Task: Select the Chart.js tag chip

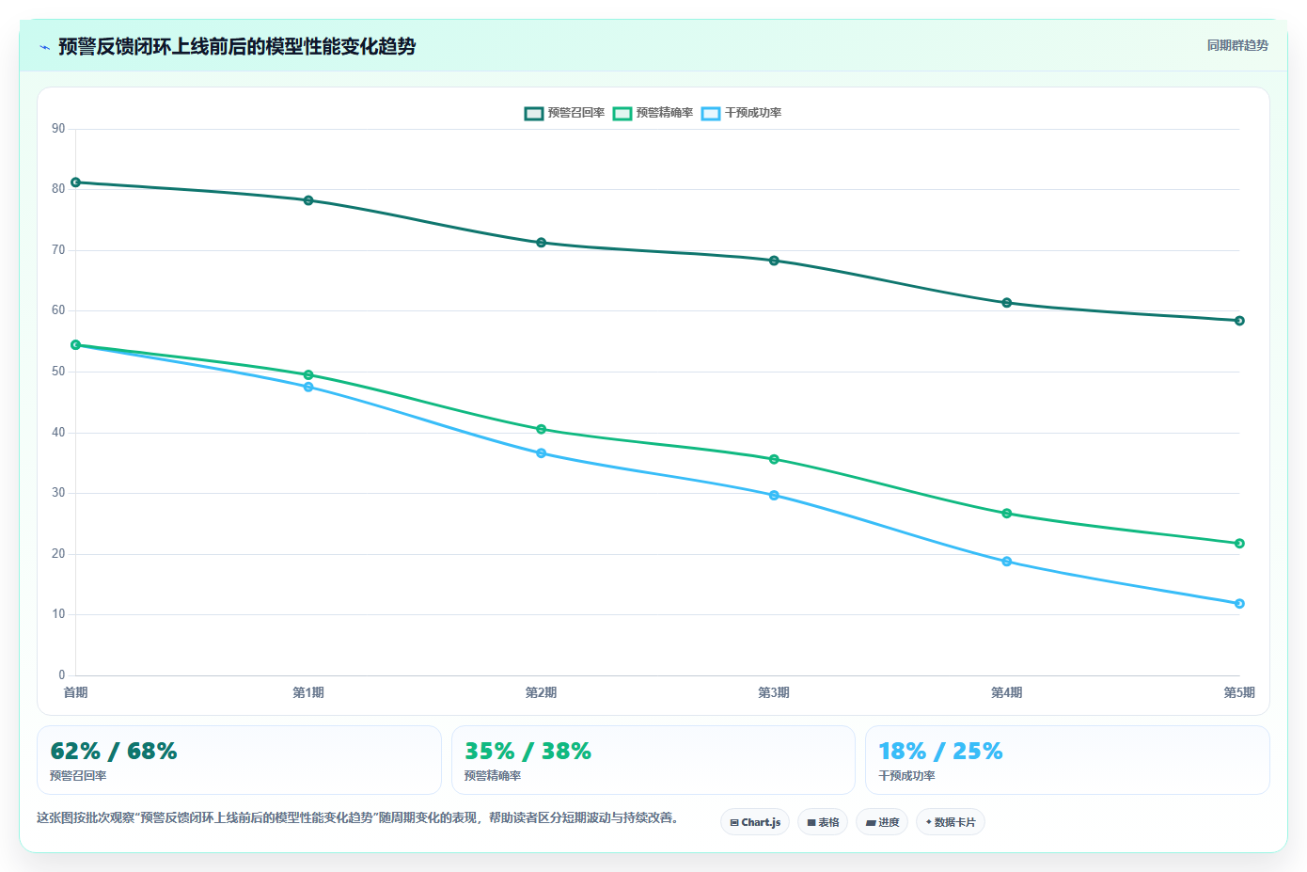Action: (x=755, y=822)
